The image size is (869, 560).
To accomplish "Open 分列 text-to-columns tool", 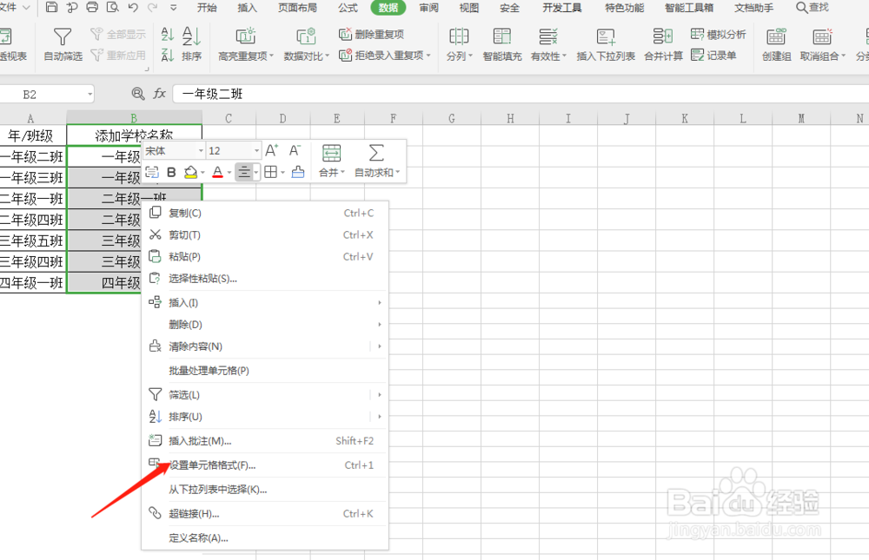I will [x=460, y=43].
